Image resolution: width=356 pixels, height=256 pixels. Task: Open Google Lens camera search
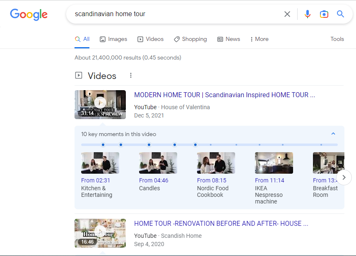[324, 14]
